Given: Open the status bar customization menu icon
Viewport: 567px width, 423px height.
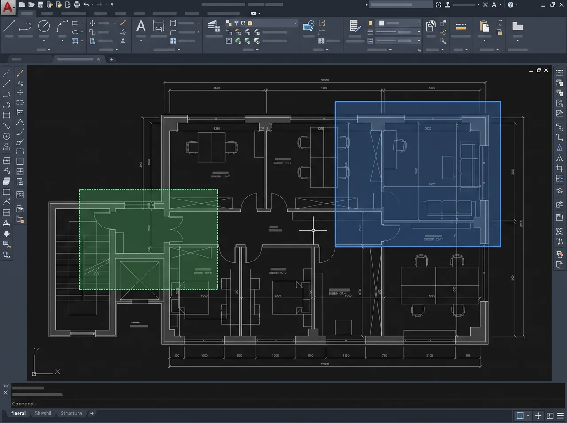Looking at the screenshot, I should click(560, 415).
